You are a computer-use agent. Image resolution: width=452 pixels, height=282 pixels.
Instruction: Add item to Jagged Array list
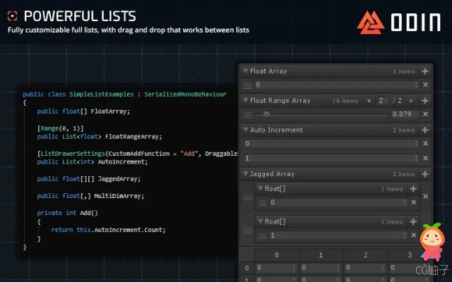coord(424,173)
